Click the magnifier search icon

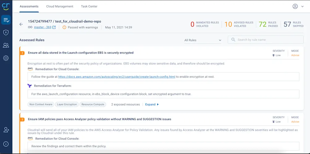[x=233, y=40]
